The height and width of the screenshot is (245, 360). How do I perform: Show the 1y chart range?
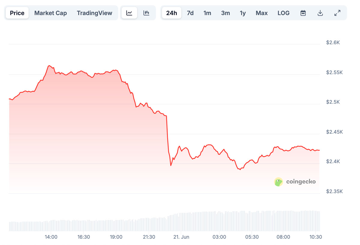click(243, 13)
